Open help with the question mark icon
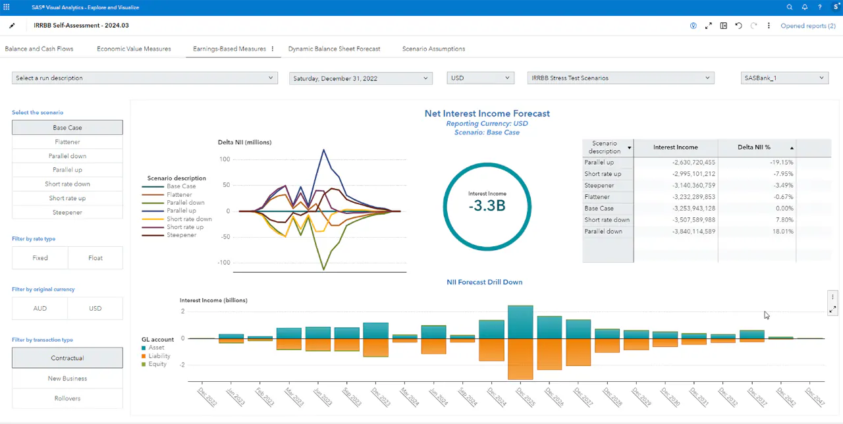 pyautogui.click(x=819, y=7)
